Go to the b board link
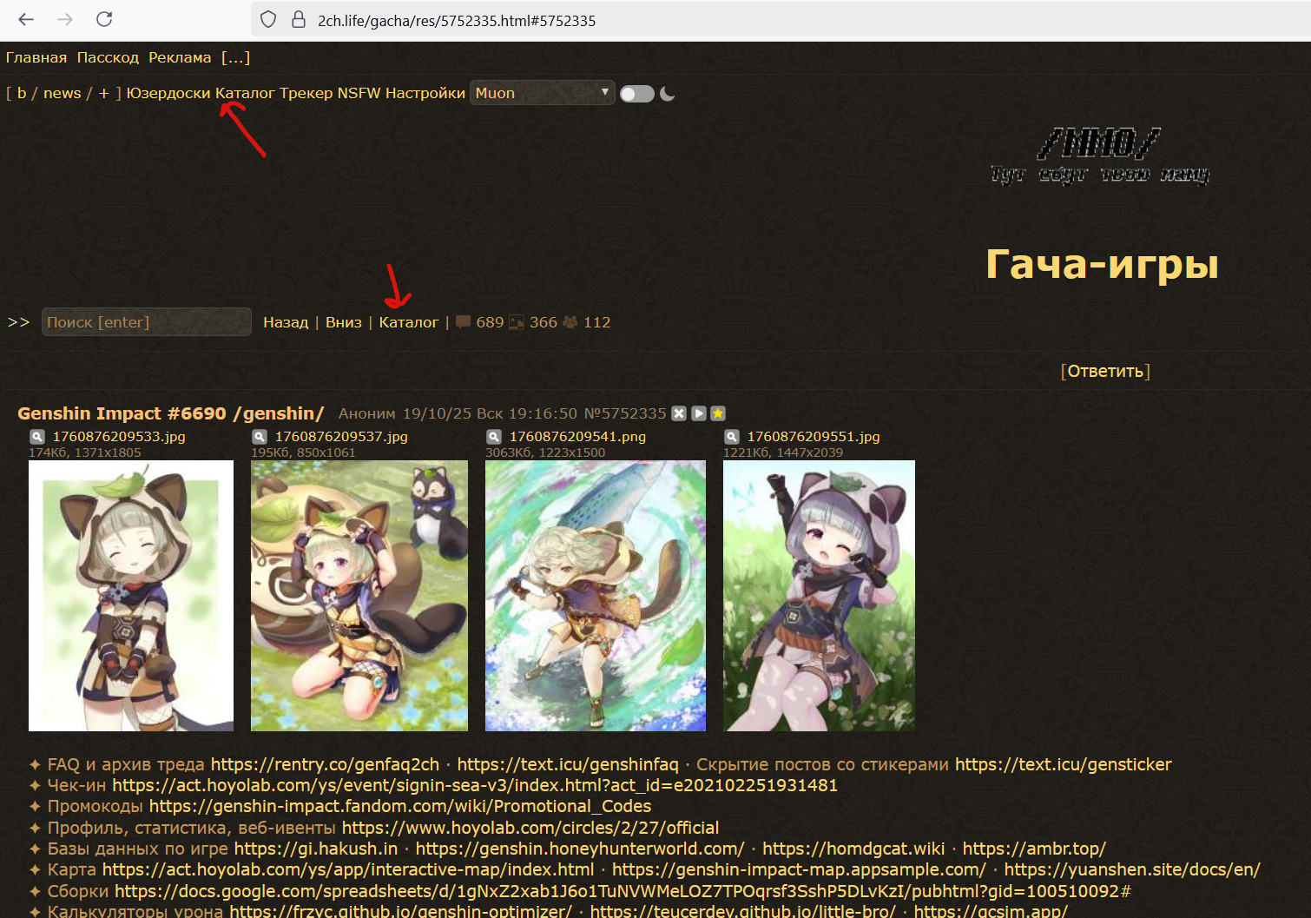This screenshot has height=918, width=1311. pos(22,93)
